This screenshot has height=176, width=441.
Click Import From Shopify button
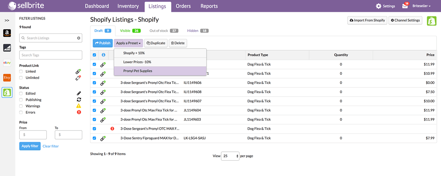coord(367,21)
